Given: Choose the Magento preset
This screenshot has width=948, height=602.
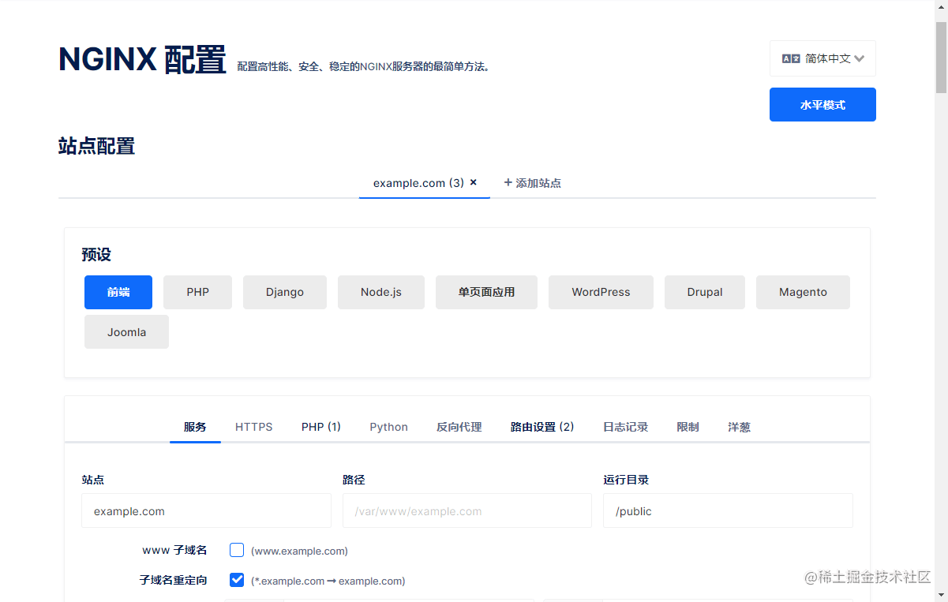Looking at the screenshot, I should (x=803, y=292).
